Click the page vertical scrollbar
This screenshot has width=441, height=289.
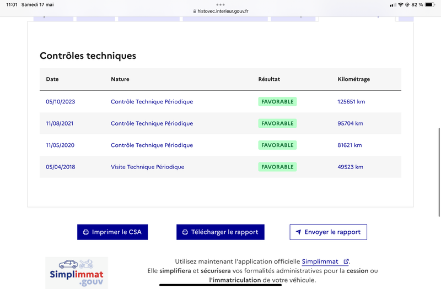439,172
